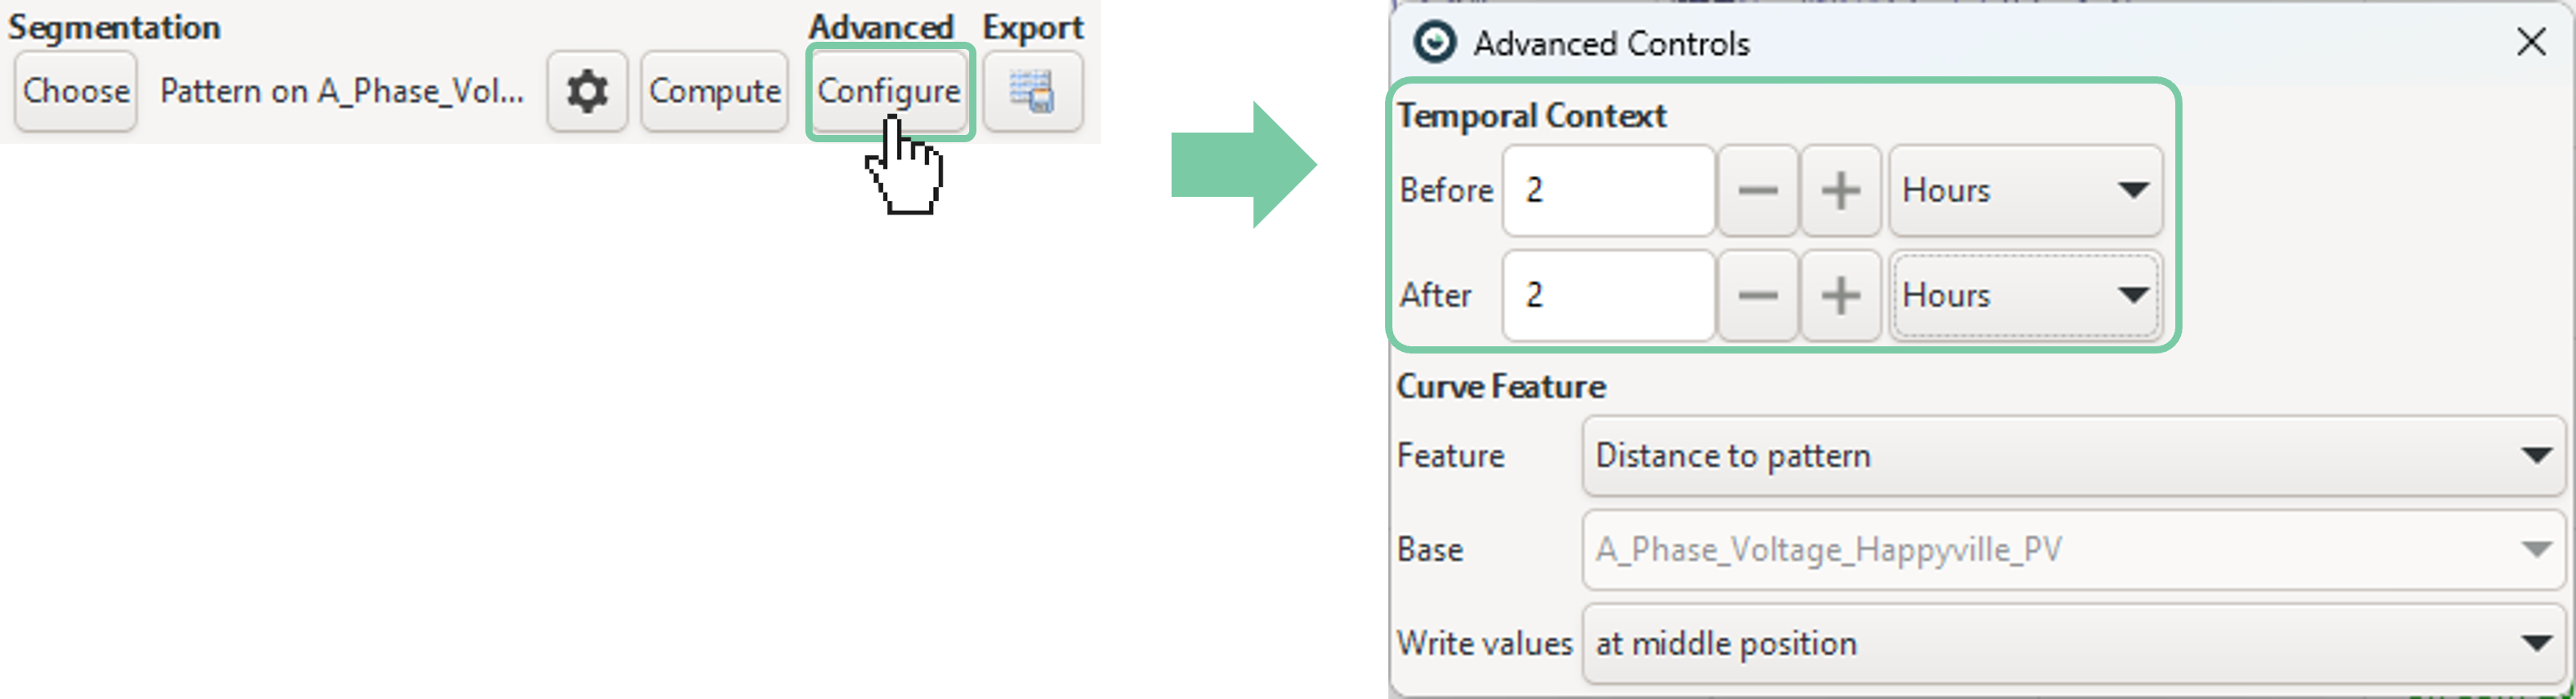
Task: Decrease the Before value with minus
Action: (1757, 190)
